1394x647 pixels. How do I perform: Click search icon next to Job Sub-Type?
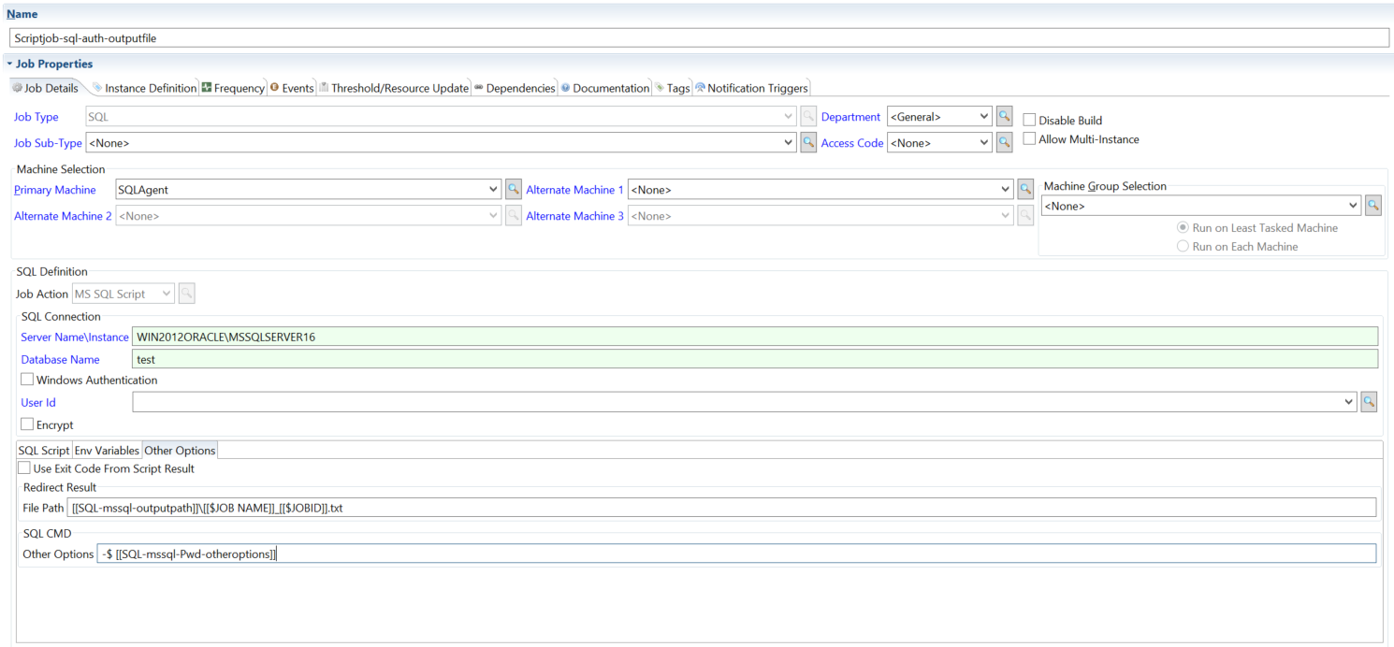coord(809,143)
